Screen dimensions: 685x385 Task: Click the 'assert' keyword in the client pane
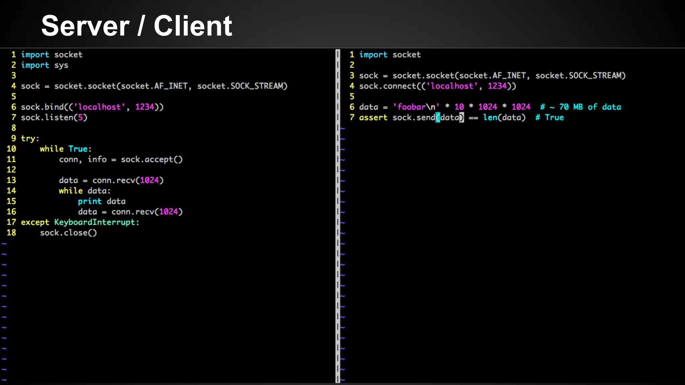373,118
